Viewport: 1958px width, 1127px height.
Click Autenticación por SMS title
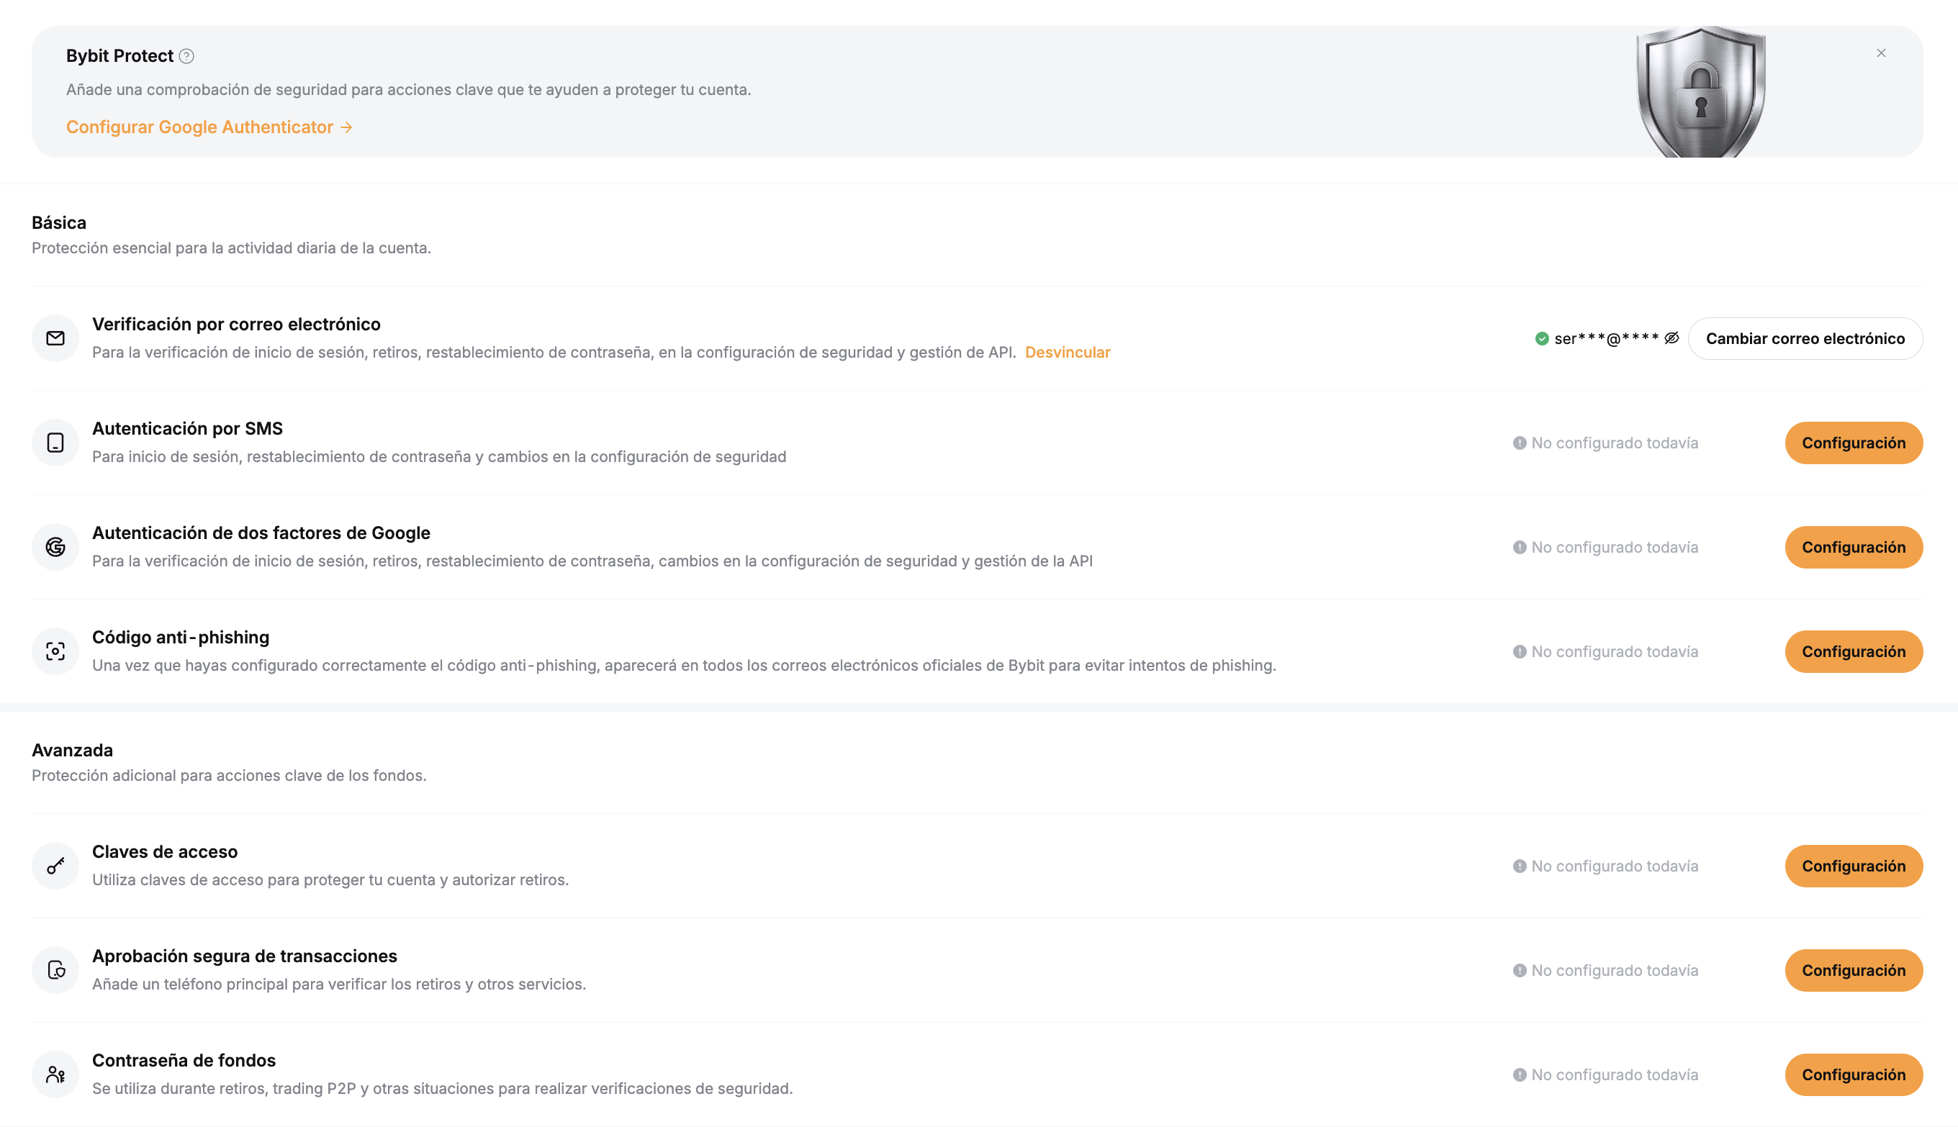(187, 429)
